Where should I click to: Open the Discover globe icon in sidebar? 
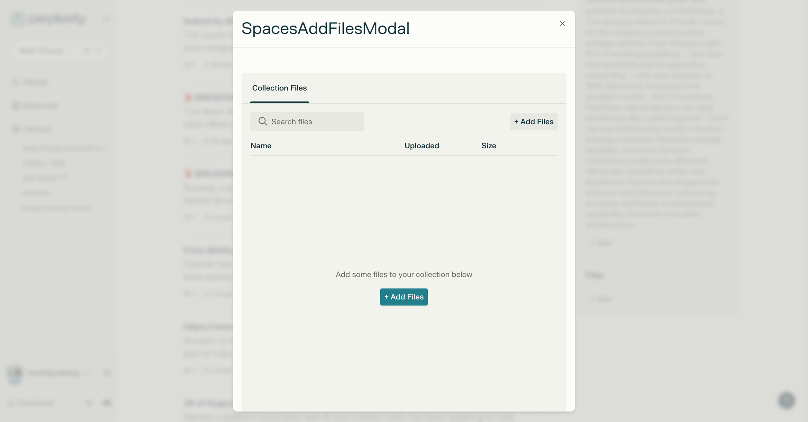[16, 106]
